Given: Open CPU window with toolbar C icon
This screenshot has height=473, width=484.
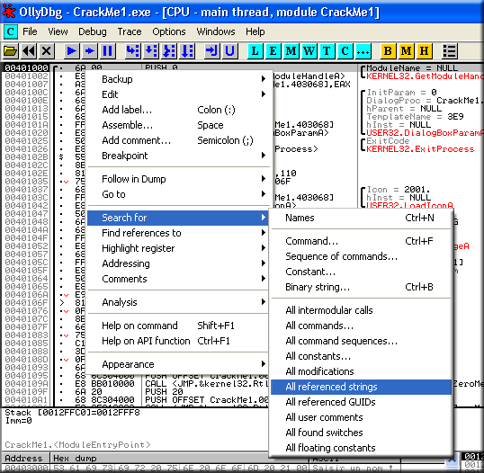Looking at the screenshot, I should coord(345,50).
